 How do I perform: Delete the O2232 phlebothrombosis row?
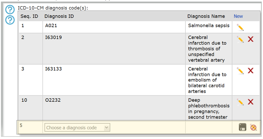tap(251, 102)
